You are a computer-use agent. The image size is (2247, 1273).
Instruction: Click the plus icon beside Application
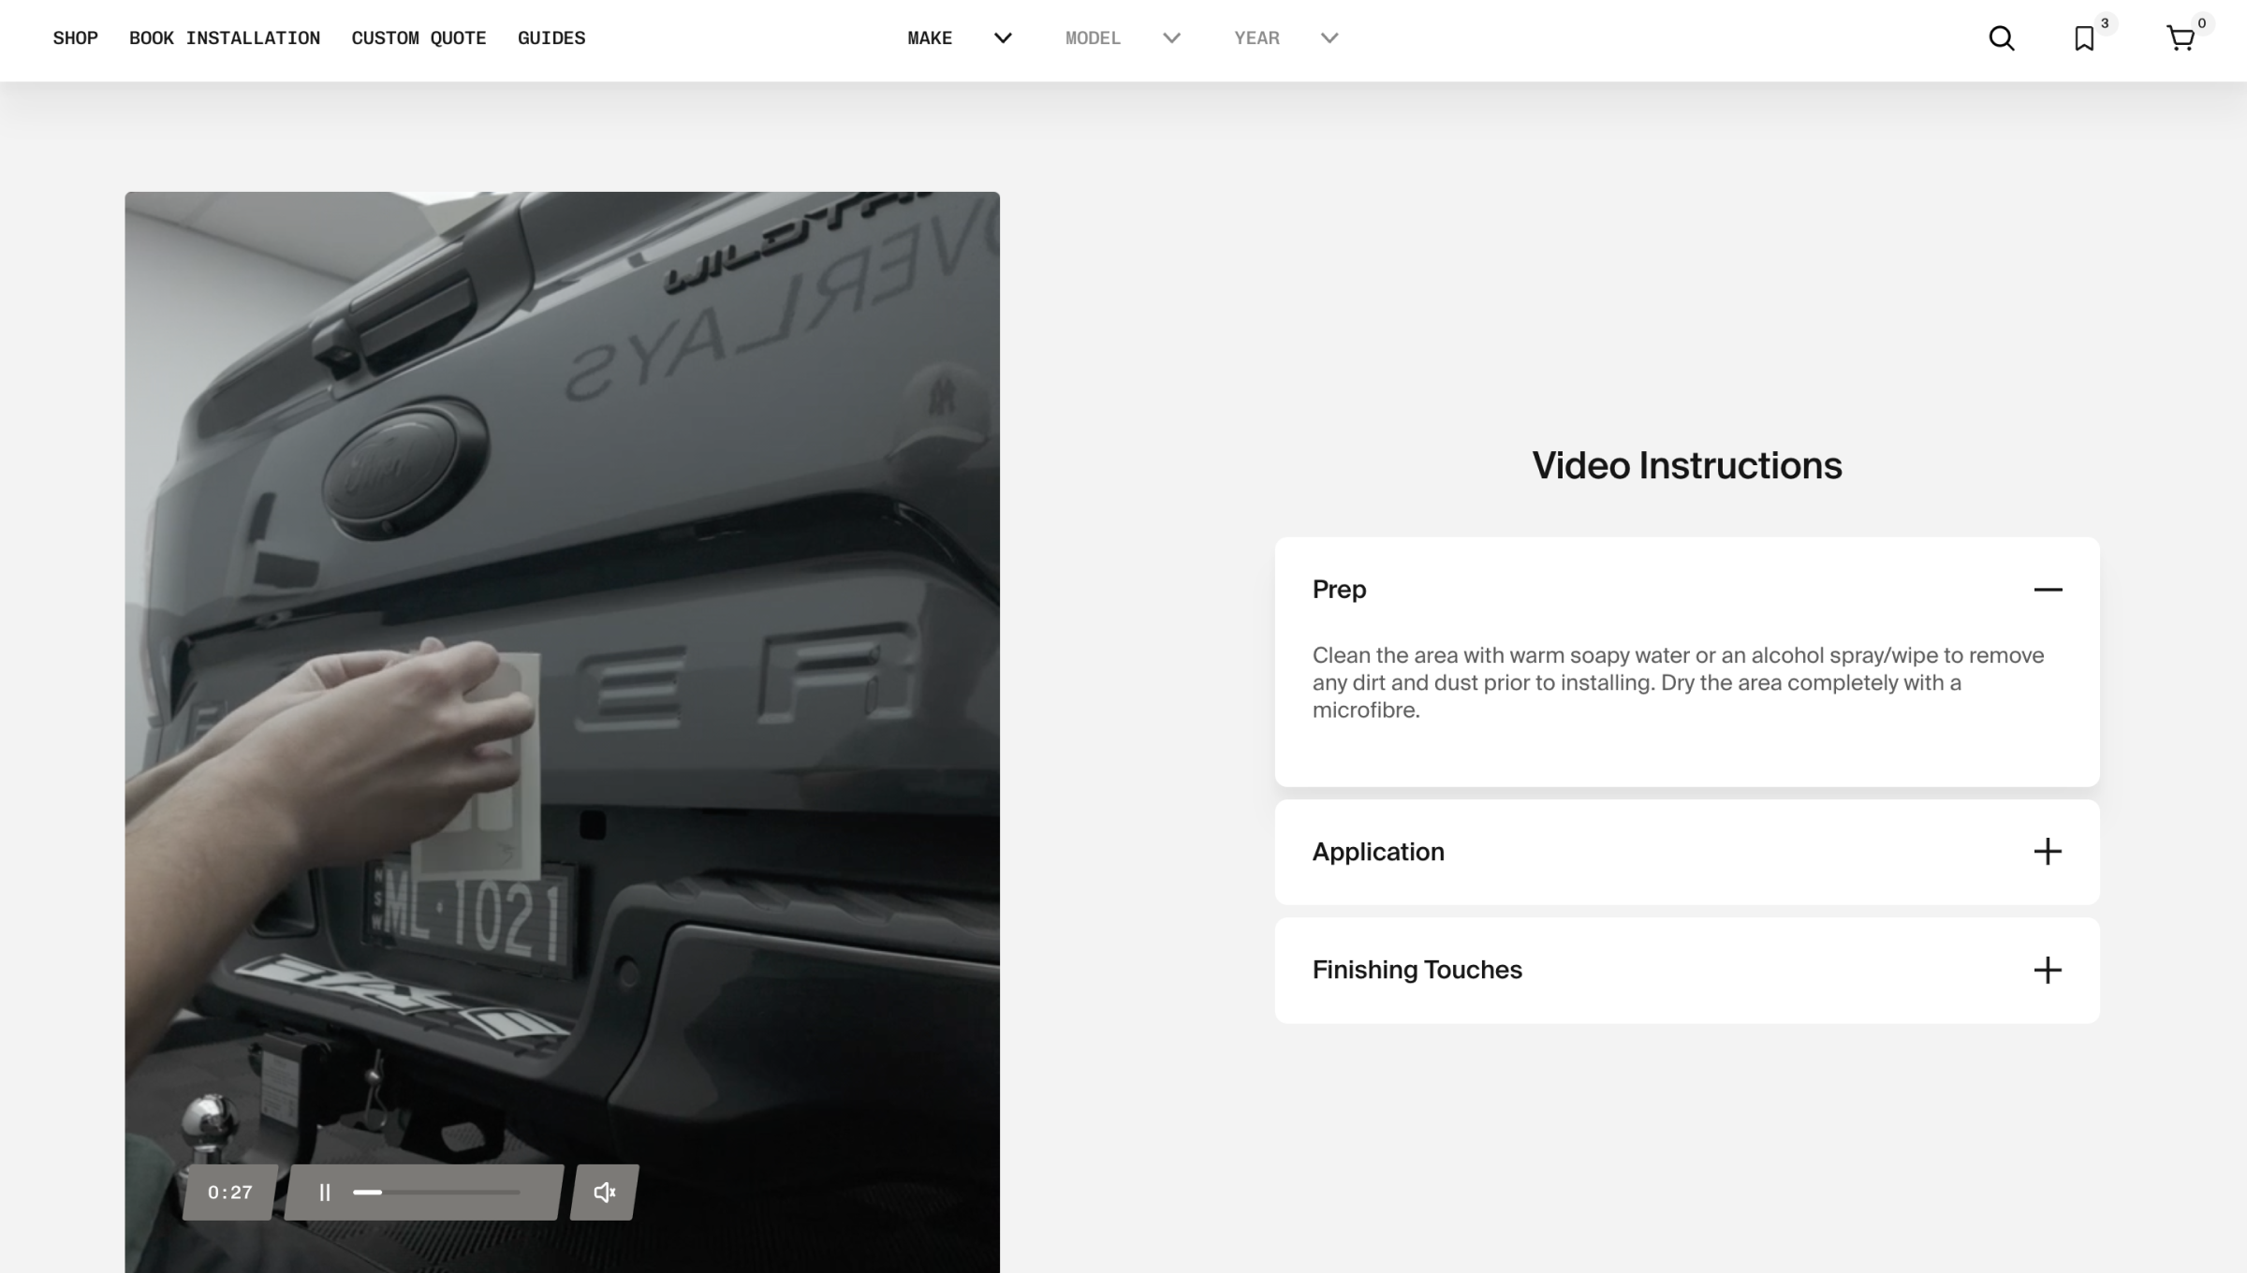point(2048,852)
